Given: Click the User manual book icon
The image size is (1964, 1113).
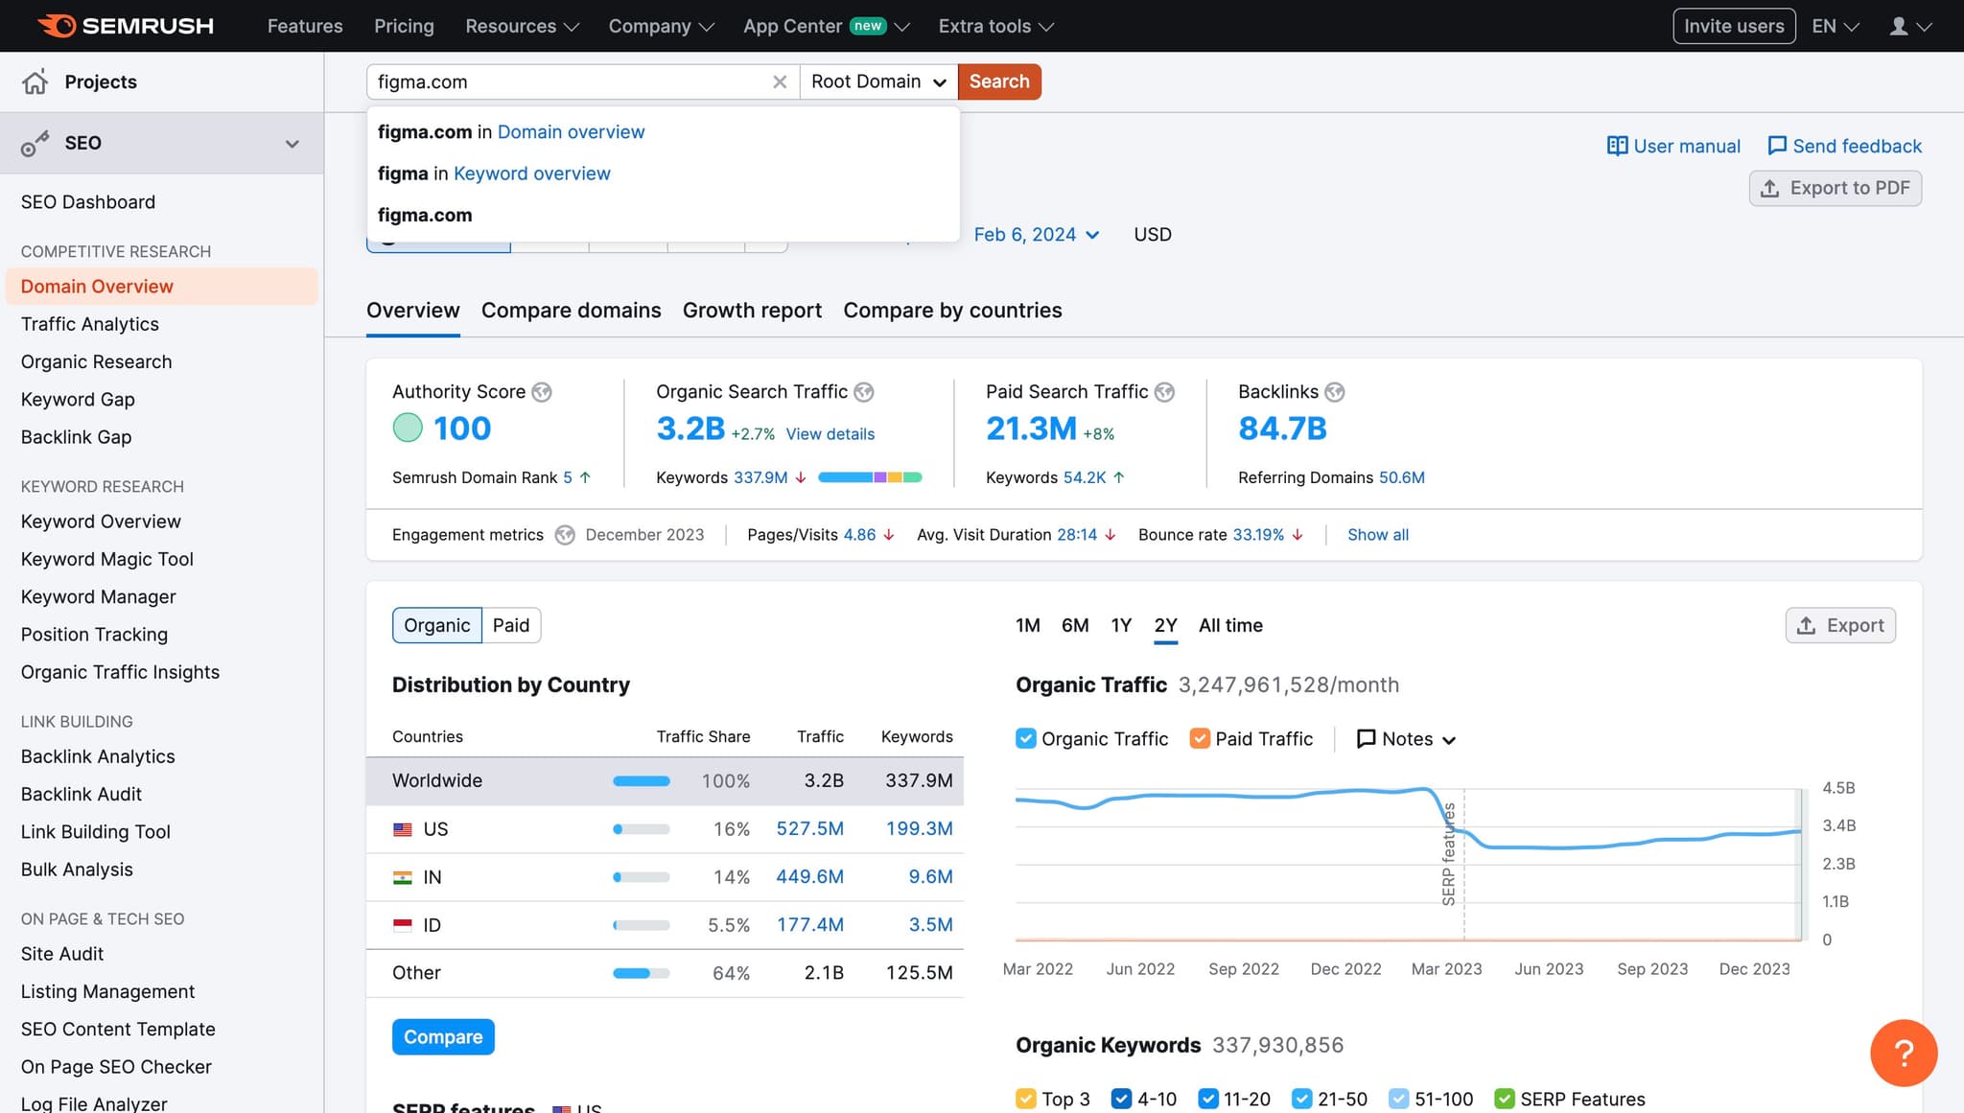Looking at the screenshot, I should (x=1617, y=146).
